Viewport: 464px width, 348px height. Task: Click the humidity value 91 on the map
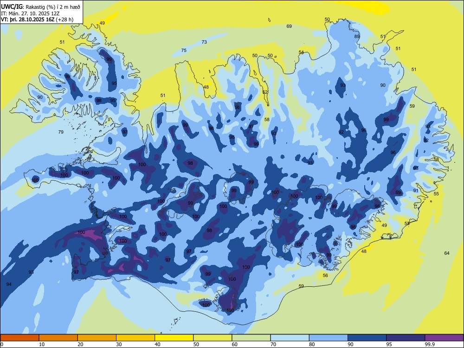tap(416, 191)
